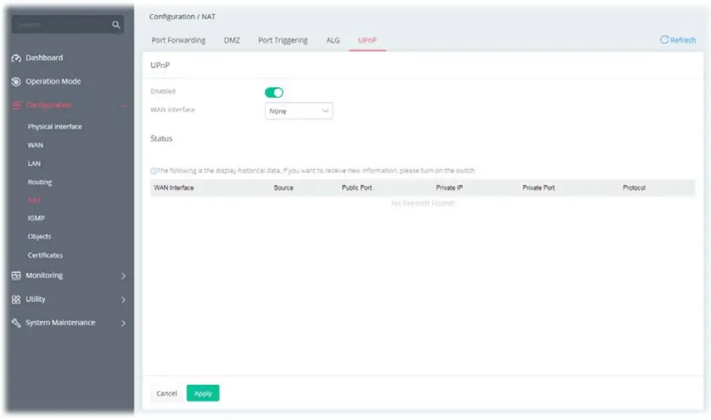The height and width of the screenshot is (420, 711).
Task: Select the ALG tab
Action: (x=333, y=40)
